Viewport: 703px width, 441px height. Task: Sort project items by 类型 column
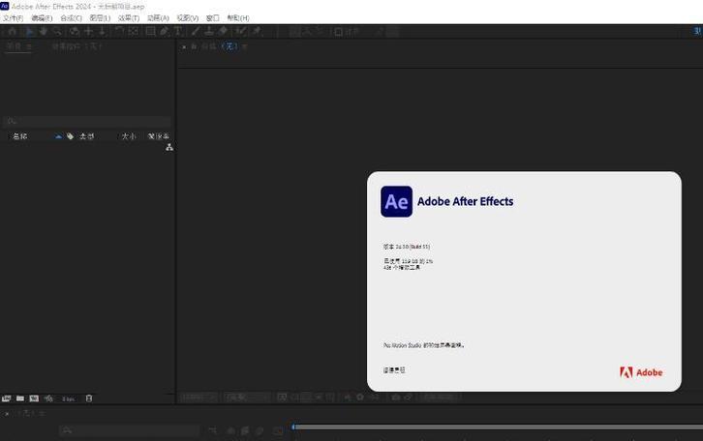tap(86, 136)
